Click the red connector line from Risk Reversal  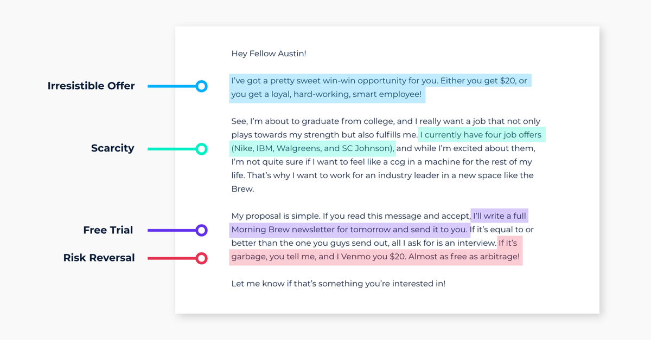coord(171,258)
